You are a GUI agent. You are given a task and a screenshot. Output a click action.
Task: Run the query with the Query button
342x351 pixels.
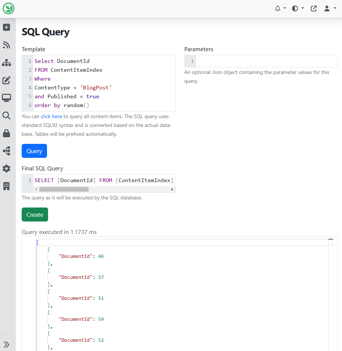34,151
